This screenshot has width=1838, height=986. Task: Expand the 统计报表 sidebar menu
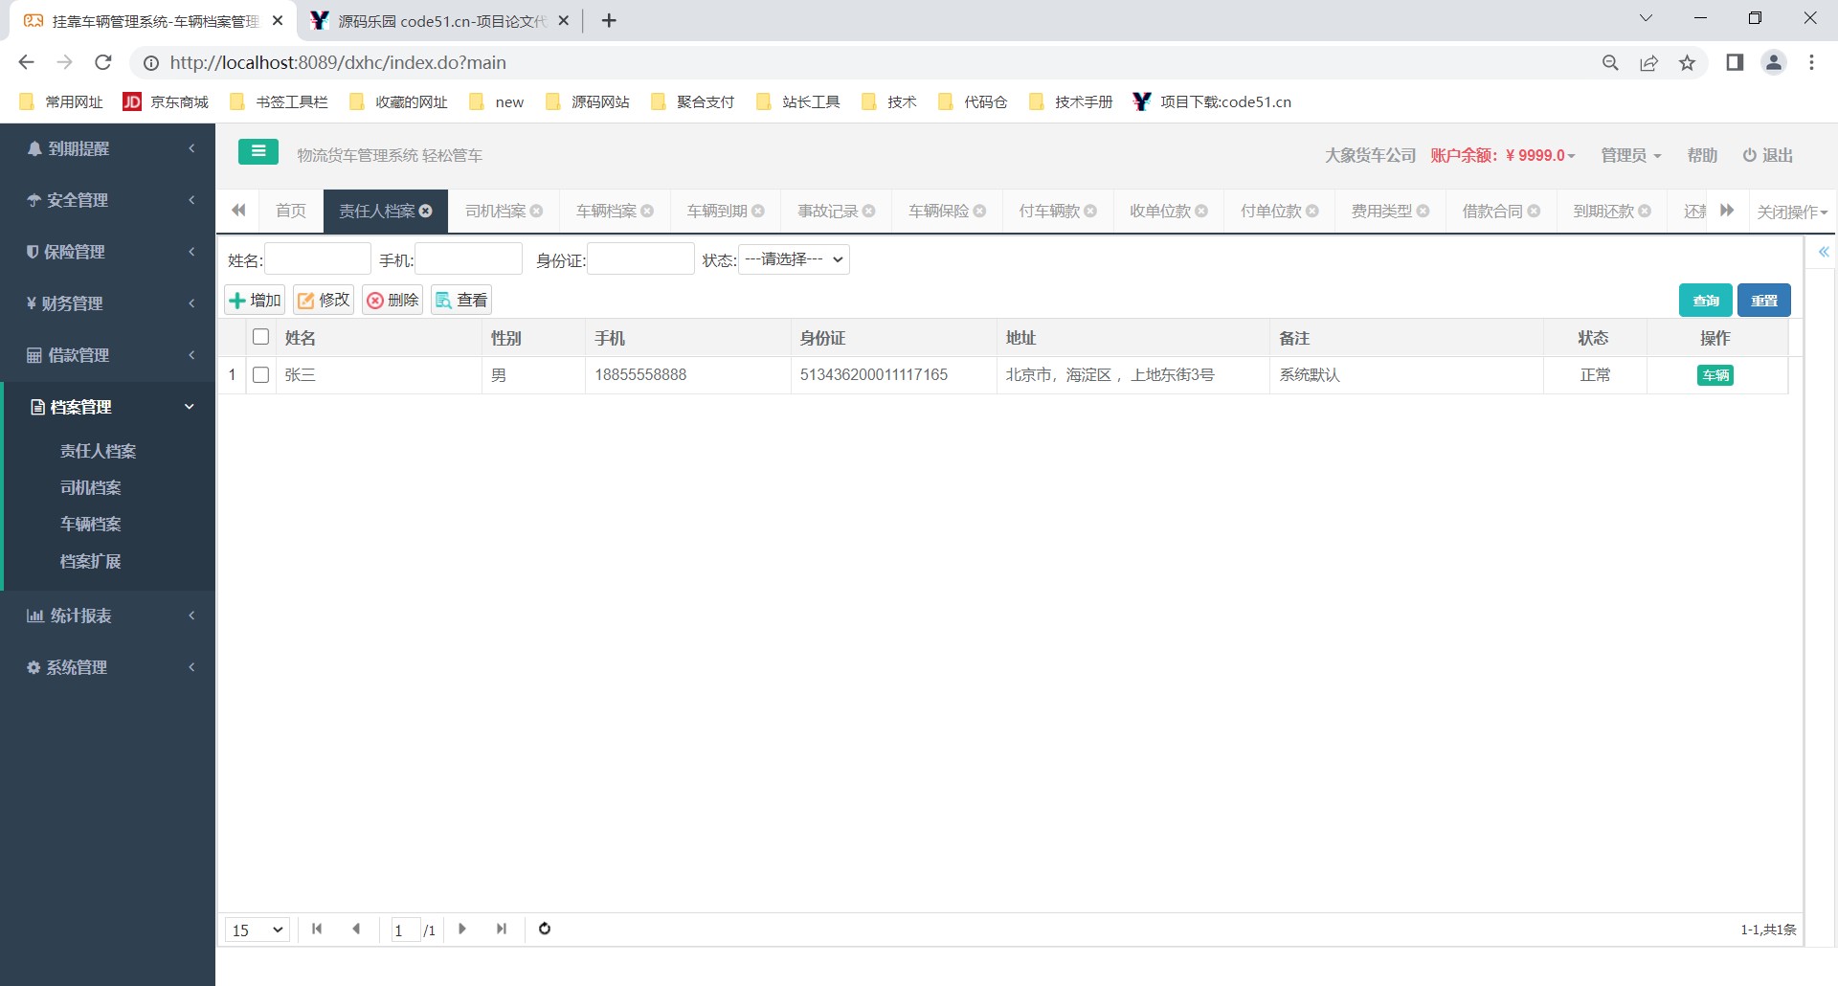click(108, 616)
